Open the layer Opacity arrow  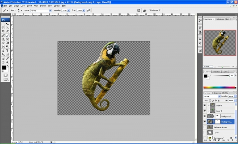[x=235, y=96]
